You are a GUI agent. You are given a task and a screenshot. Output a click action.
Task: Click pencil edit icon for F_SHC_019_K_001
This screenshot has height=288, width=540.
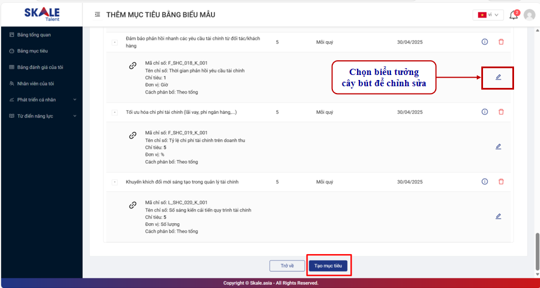click(498, 147)
